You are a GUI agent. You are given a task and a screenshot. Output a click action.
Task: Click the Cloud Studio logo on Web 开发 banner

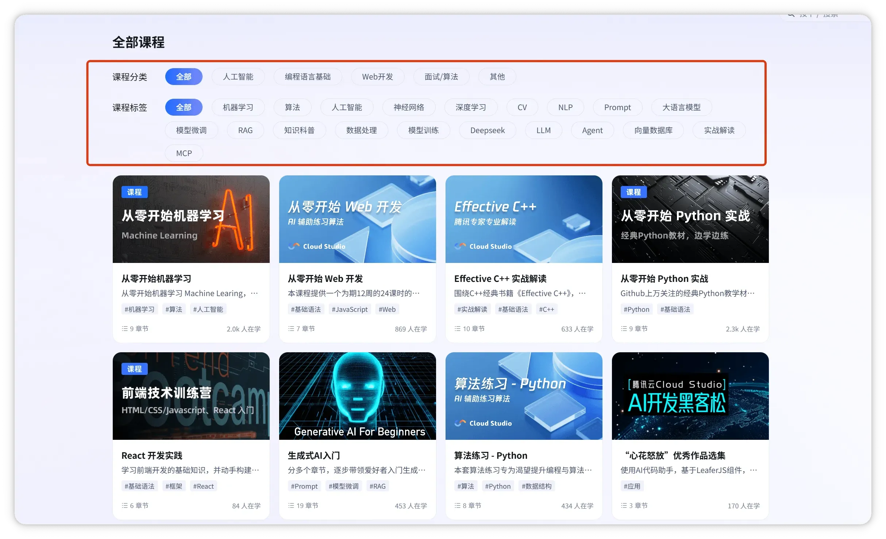294,246
